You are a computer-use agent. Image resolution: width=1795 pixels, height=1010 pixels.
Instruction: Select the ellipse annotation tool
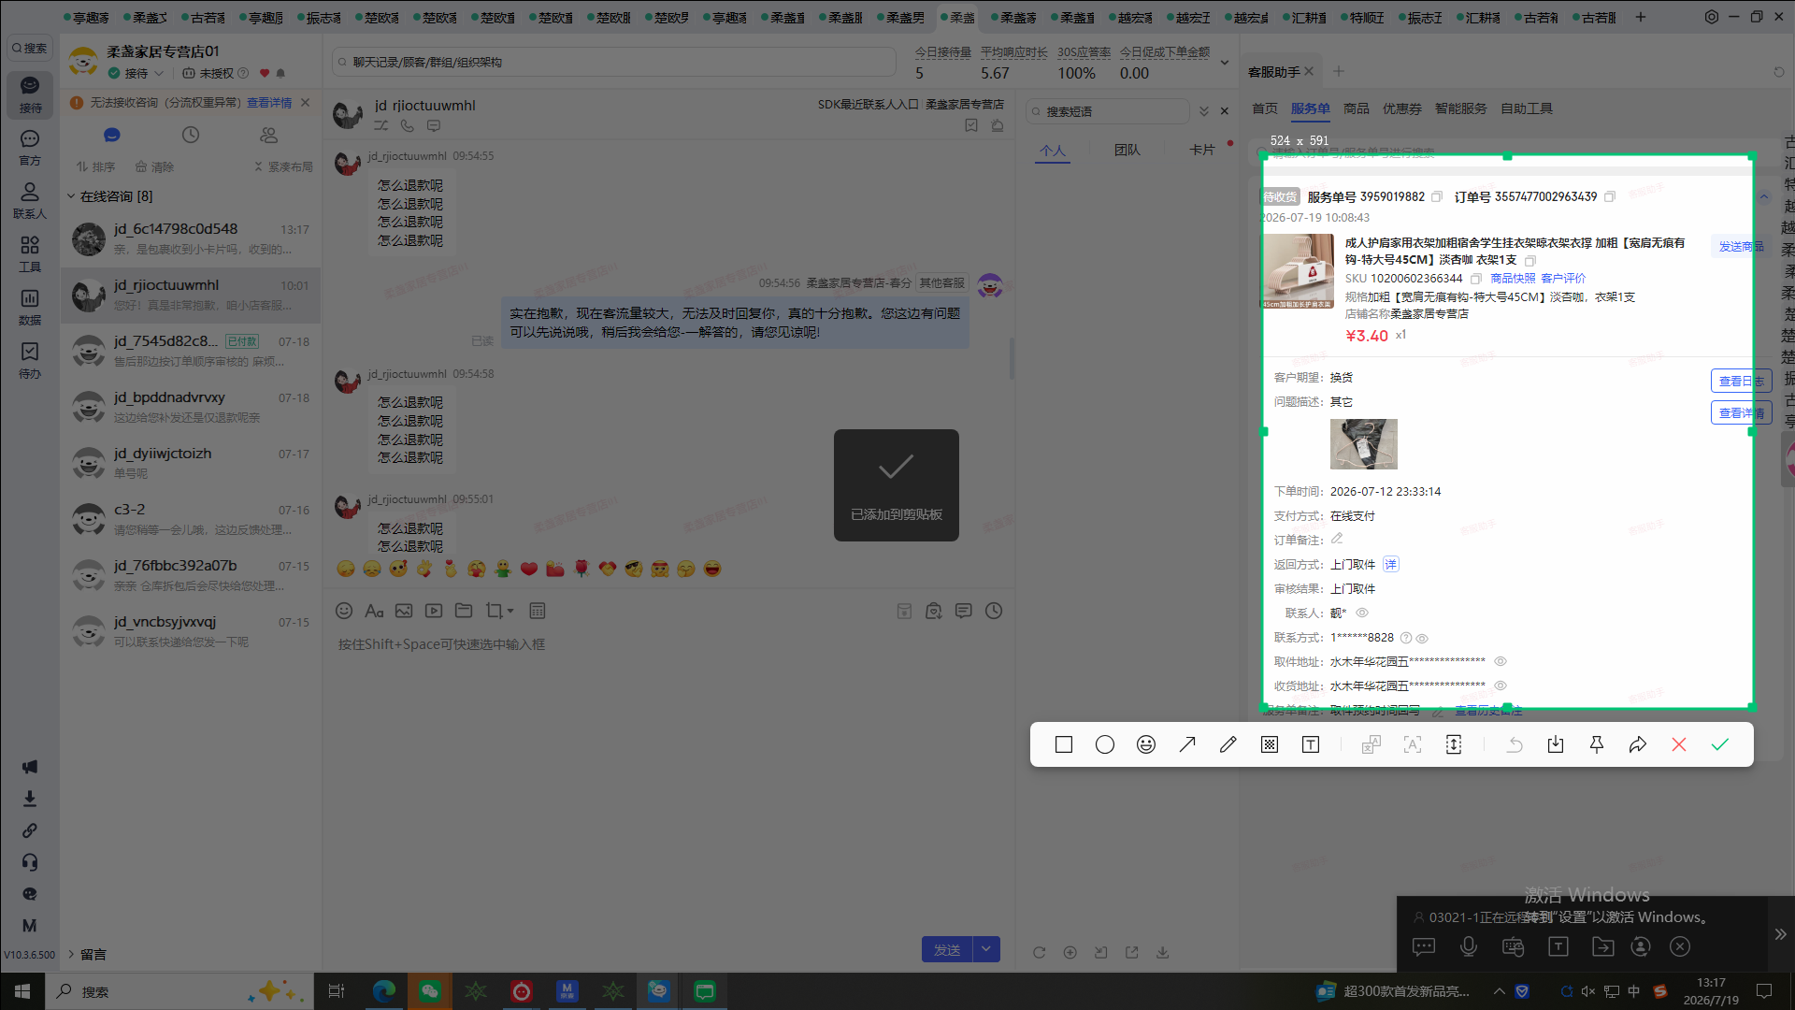[x=1105, y=744]
